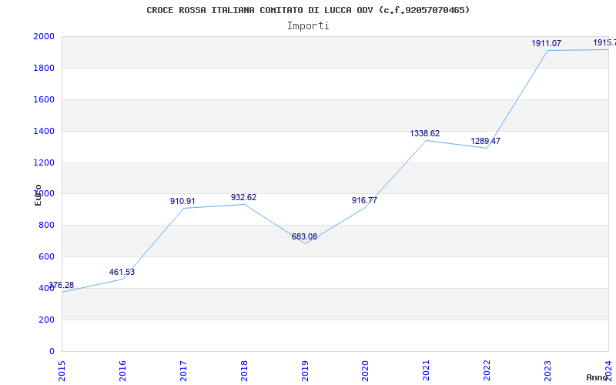Click x-axis year 2019
The image size is (616, 385).
tap(305, 371)
